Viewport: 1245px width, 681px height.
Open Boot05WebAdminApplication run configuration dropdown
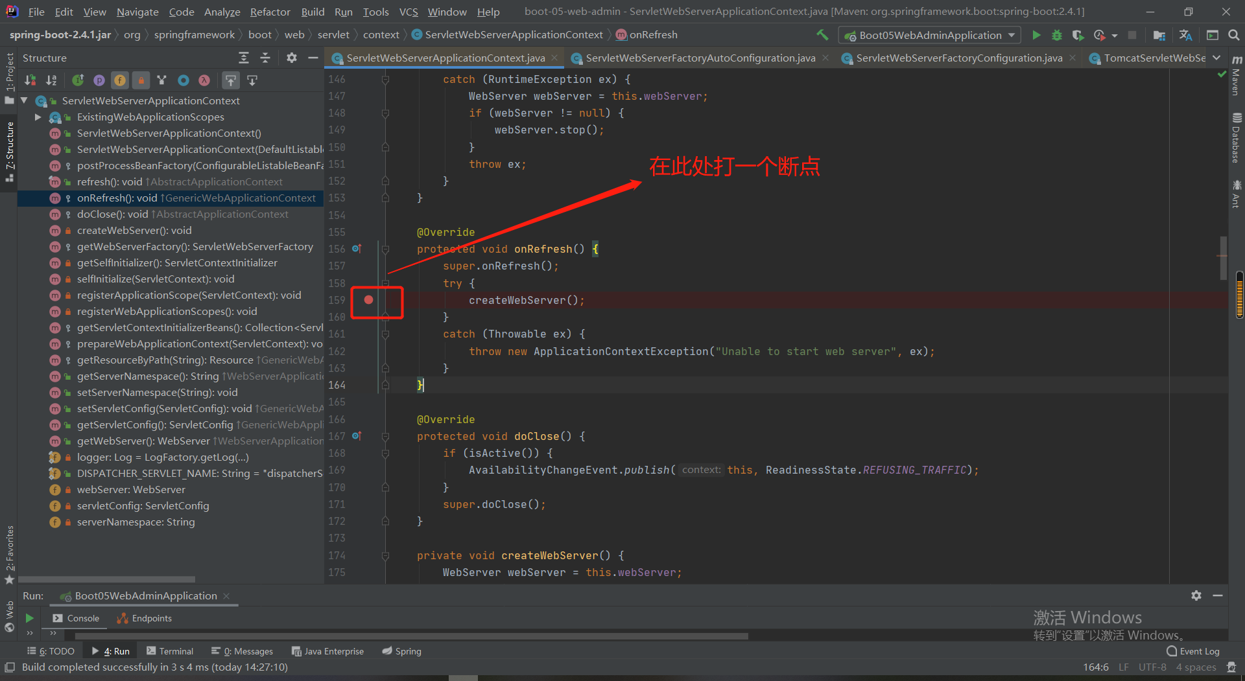[930, 35]
